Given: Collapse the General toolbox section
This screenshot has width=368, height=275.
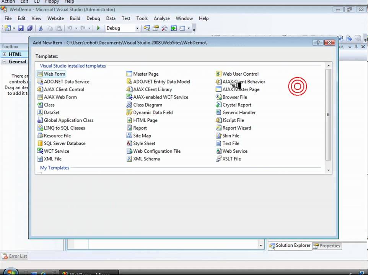Looking at the screenshot, I should pyautogui.click(x=5, y=61).
